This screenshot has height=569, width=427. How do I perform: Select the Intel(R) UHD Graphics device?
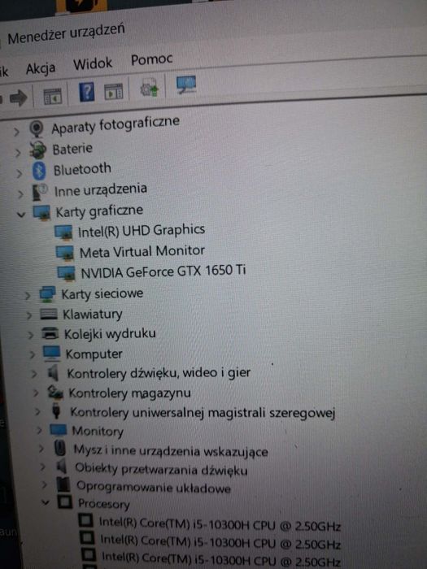pyautogui.click(x=142, y=230)
